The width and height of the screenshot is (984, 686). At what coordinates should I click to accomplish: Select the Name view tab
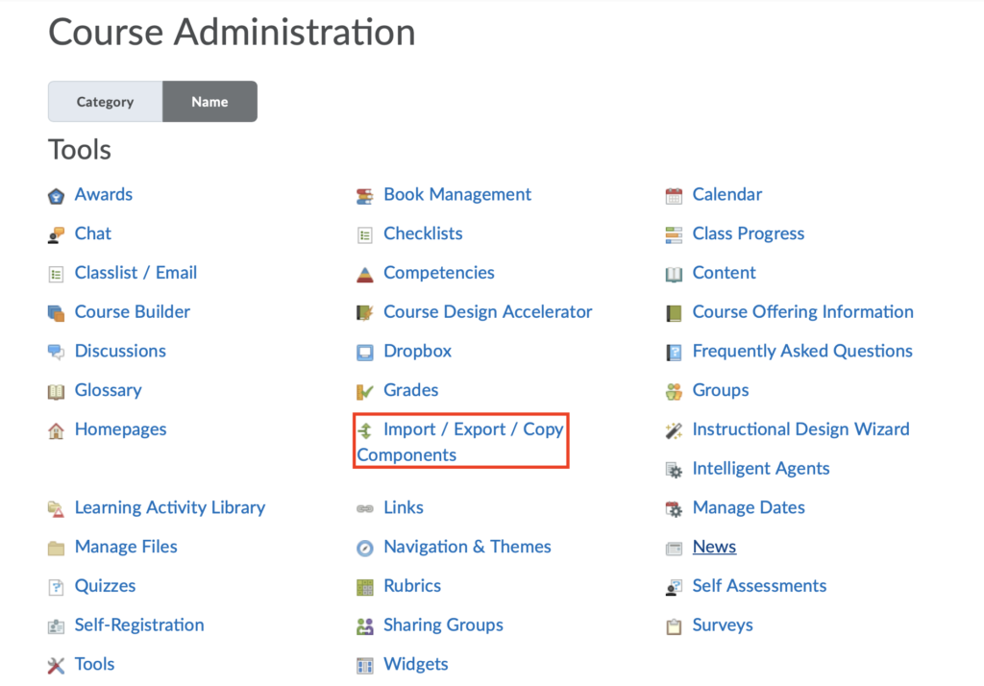209,101
